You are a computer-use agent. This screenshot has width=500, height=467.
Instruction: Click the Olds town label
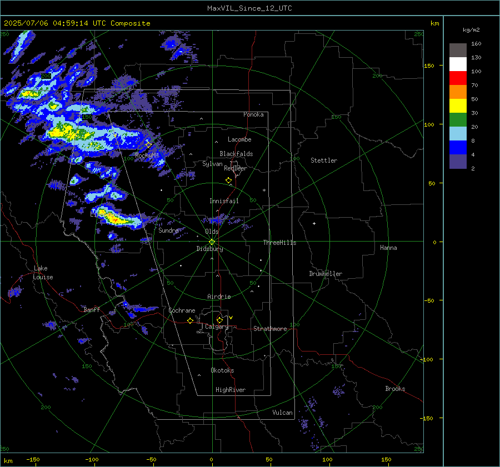pyautogui.click(x=212, y=232)
